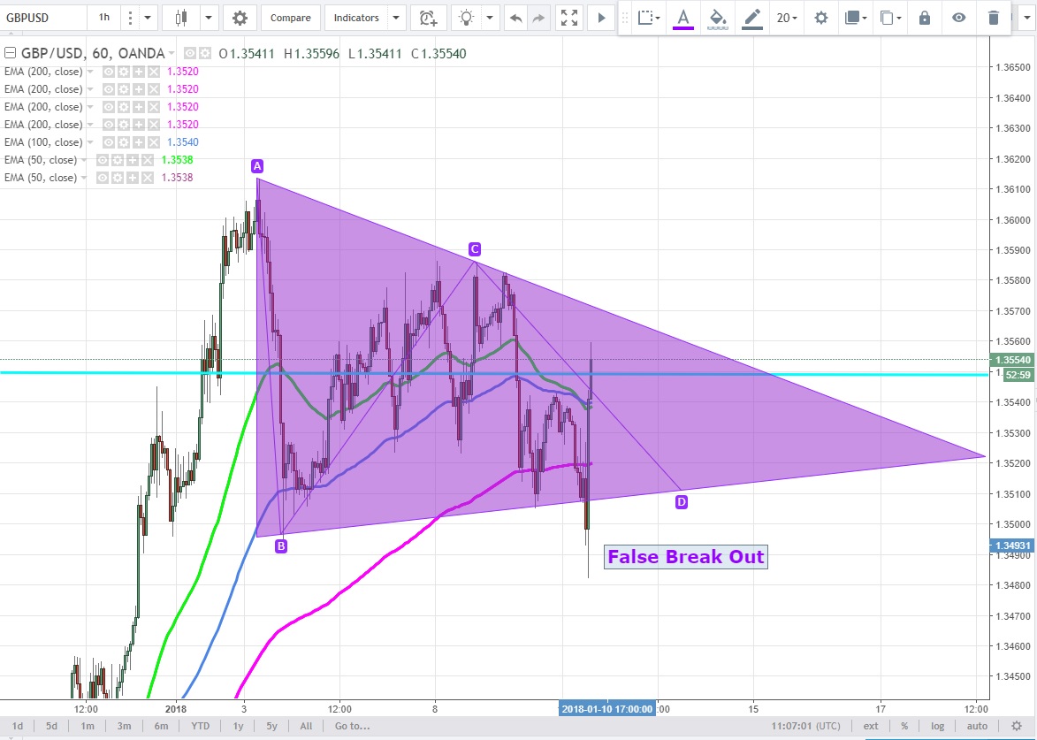Expand the Indicators dropdown arrow
Screen dimensions: 1037x740
396,18
